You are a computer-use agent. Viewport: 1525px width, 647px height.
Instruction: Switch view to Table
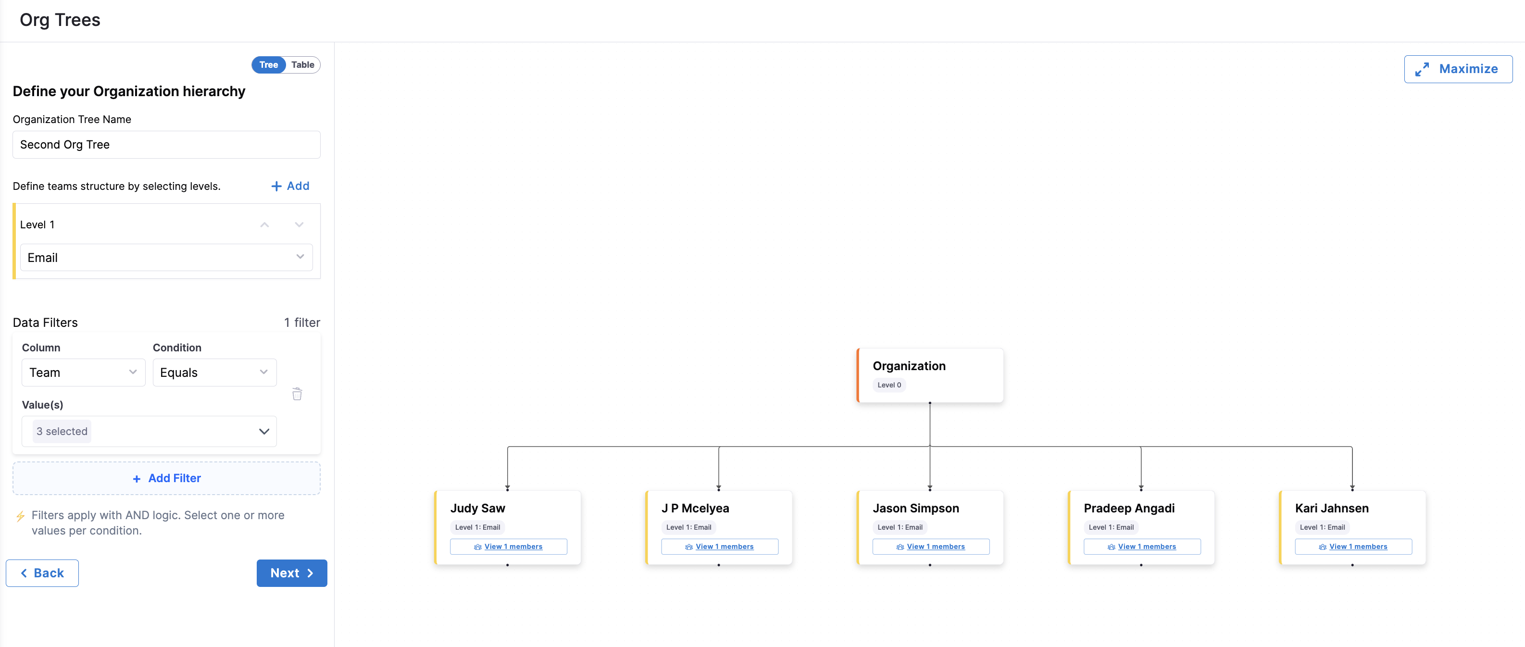(x=302, y=65)
